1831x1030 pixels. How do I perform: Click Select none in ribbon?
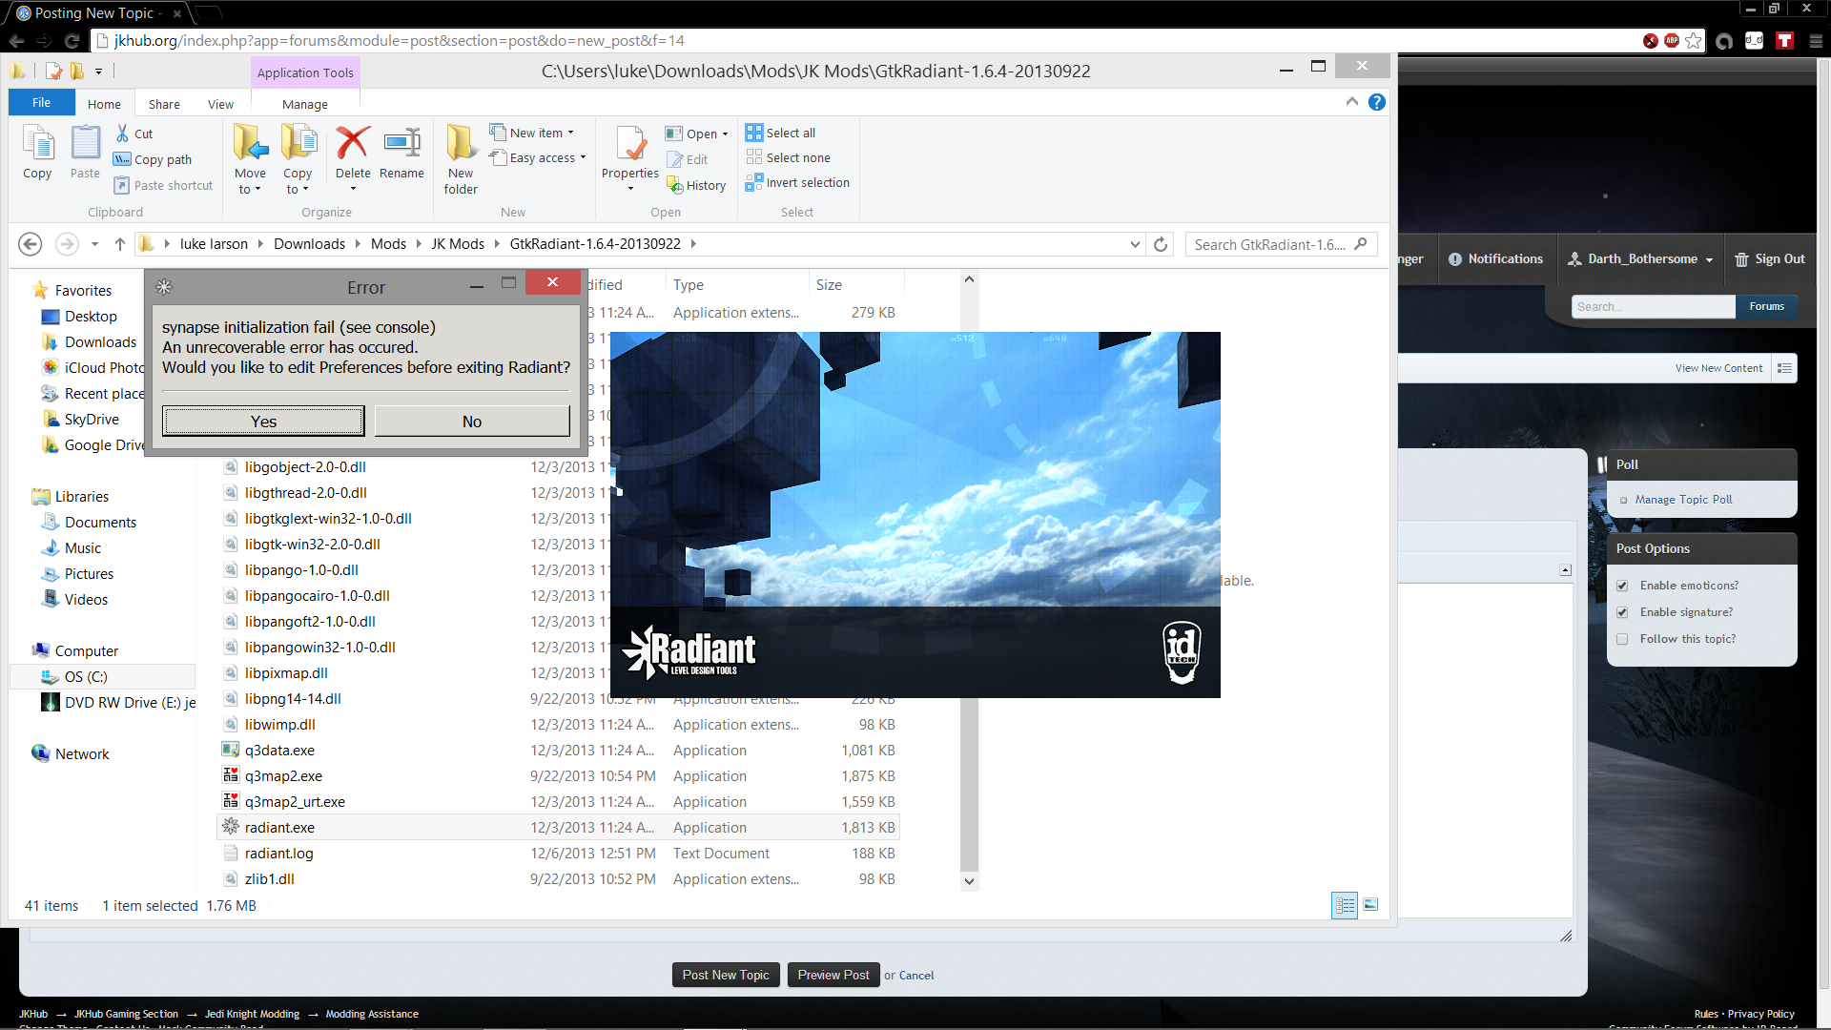[x=789, y=157]
